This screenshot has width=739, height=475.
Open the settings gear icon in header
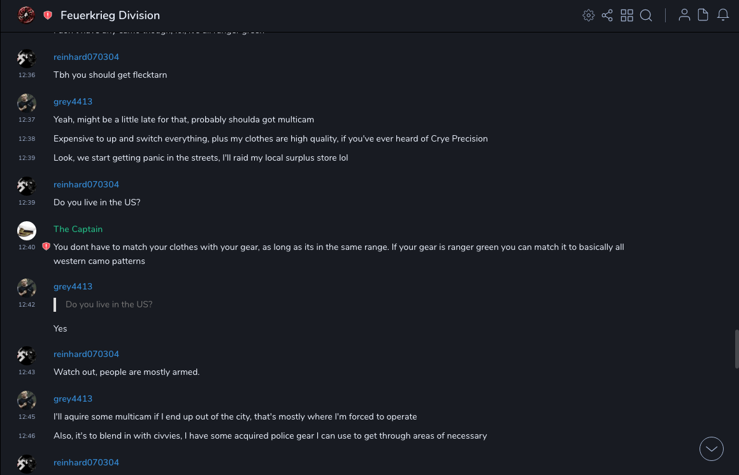pos(589,15)
